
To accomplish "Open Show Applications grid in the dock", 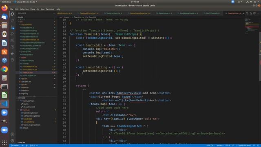I will pos(4,143).
